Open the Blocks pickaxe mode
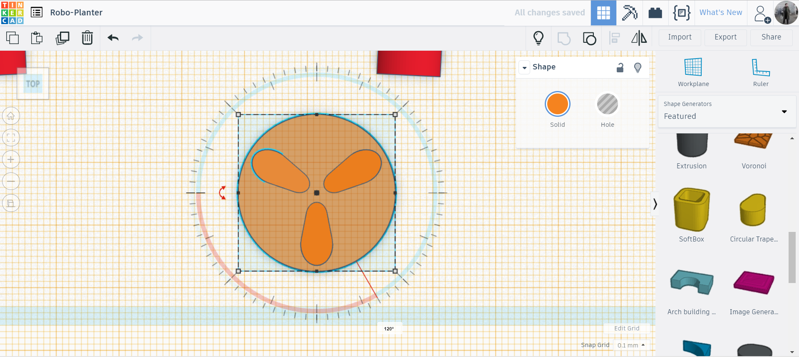The height and width of the screenshot is (357, 799). (x=630, y=13)
